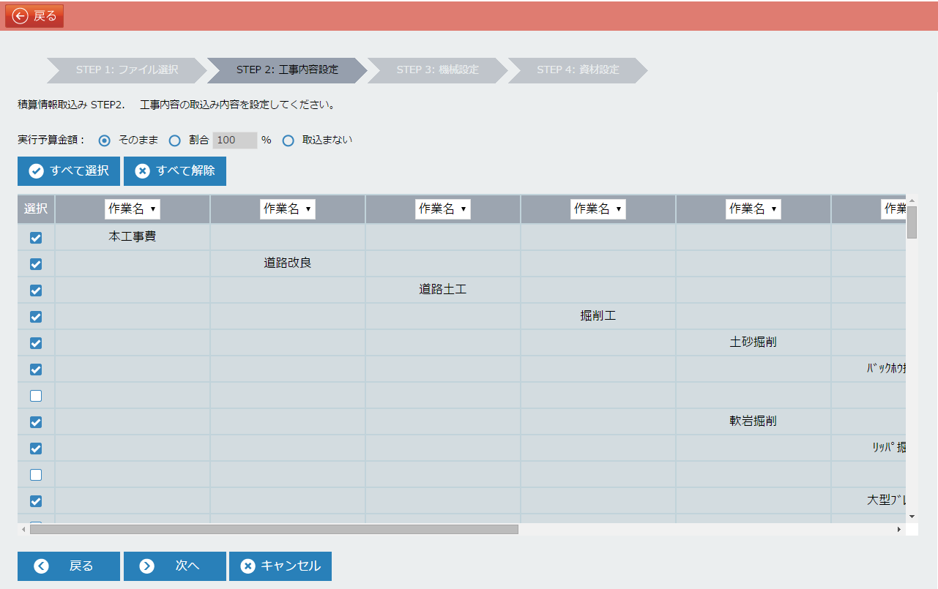Open STEP 4: 資材設定 step
This screenshot has width=938, height=589.
point(578,70)
